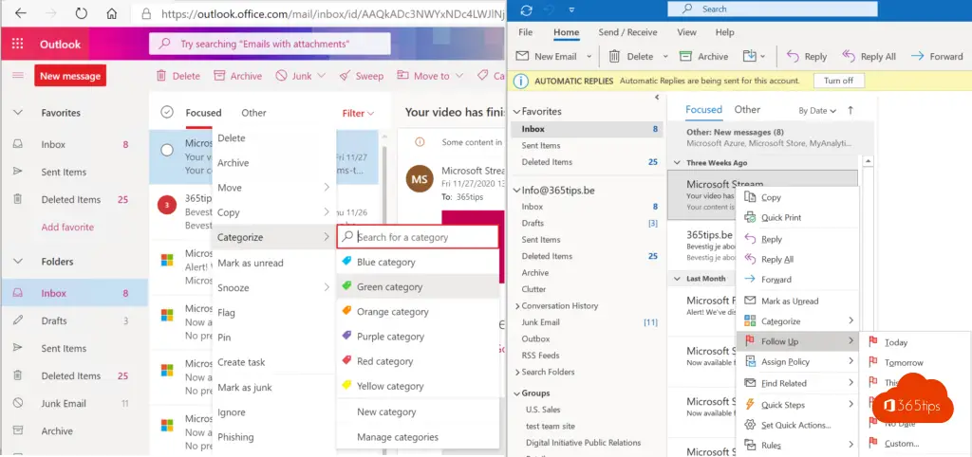Collapse the Favorites section in web sidebar
Screen dimensions: 972x457
click(x=17, y=113)
